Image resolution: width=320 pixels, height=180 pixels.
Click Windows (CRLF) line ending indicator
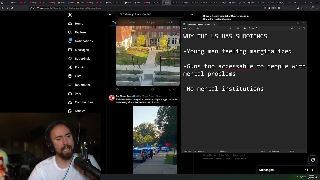tap(275, 151)
